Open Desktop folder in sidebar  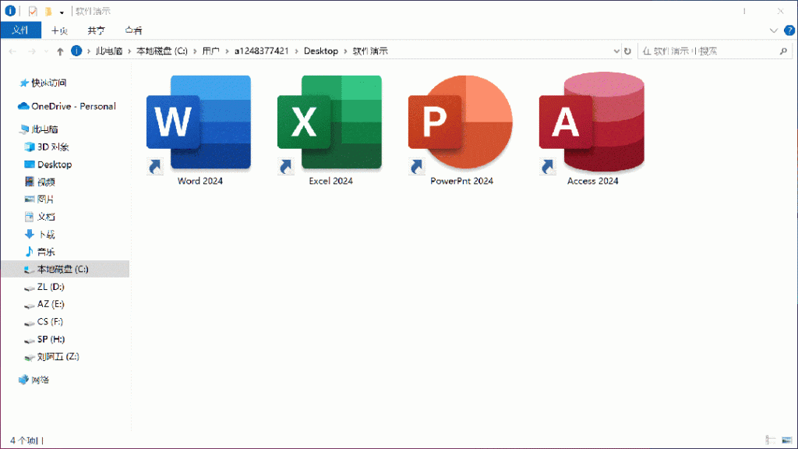pyautogui.click(x=55, y=164)
